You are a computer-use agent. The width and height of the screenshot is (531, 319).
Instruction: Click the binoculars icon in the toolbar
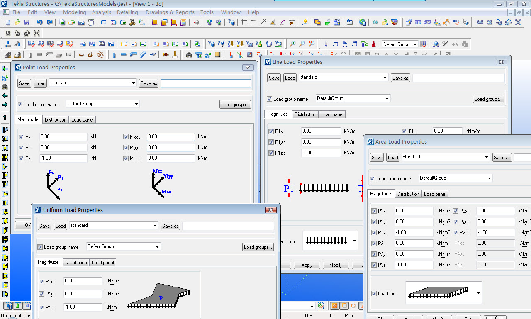pyautogui.click(x=189, y=55)
